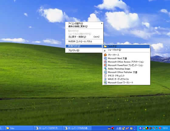
Task: Click the language bar help question-mark icon
Action: tap(131, 128)
